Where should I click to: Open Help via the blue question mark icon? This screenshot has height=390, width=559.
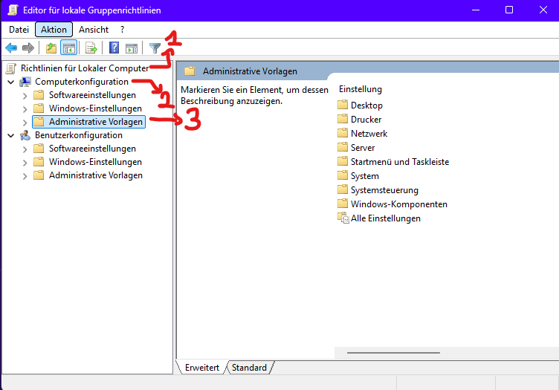(114, 48)
